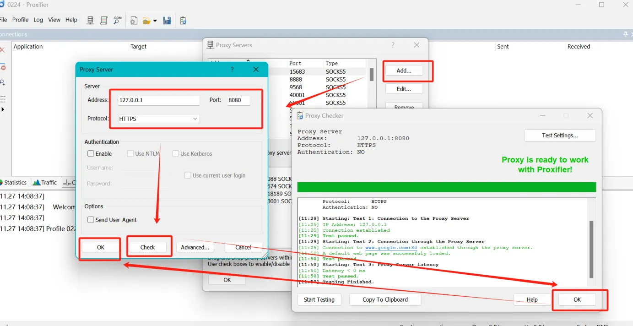Click the Address field containing 127.0.0.1
633x326 pixels.
[x=158, y=100]
